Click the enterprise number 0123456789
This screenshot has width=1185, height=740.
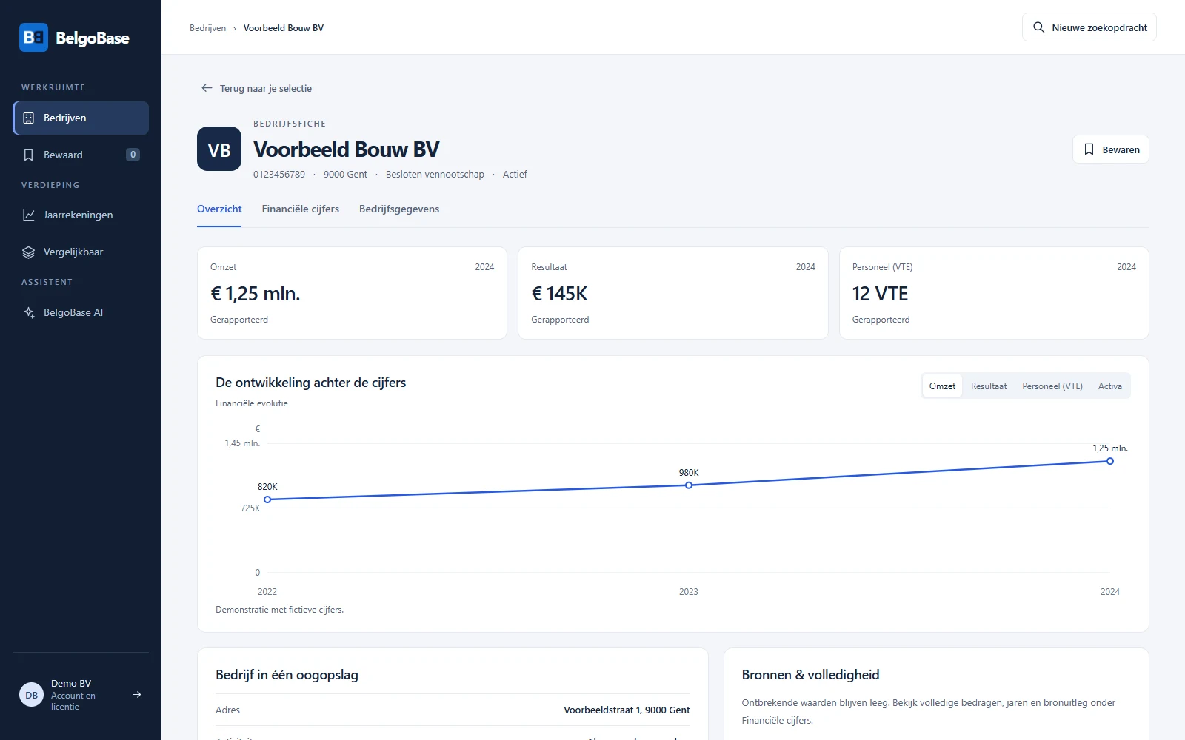click(x=279, y=175)
